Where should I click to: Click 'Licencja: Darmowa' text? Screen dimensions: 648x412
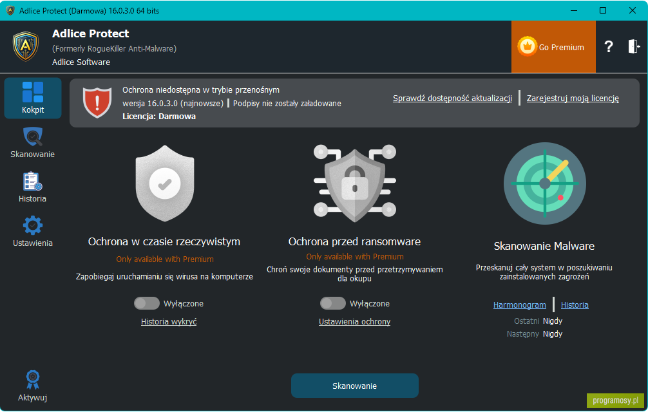coord(159,117)
